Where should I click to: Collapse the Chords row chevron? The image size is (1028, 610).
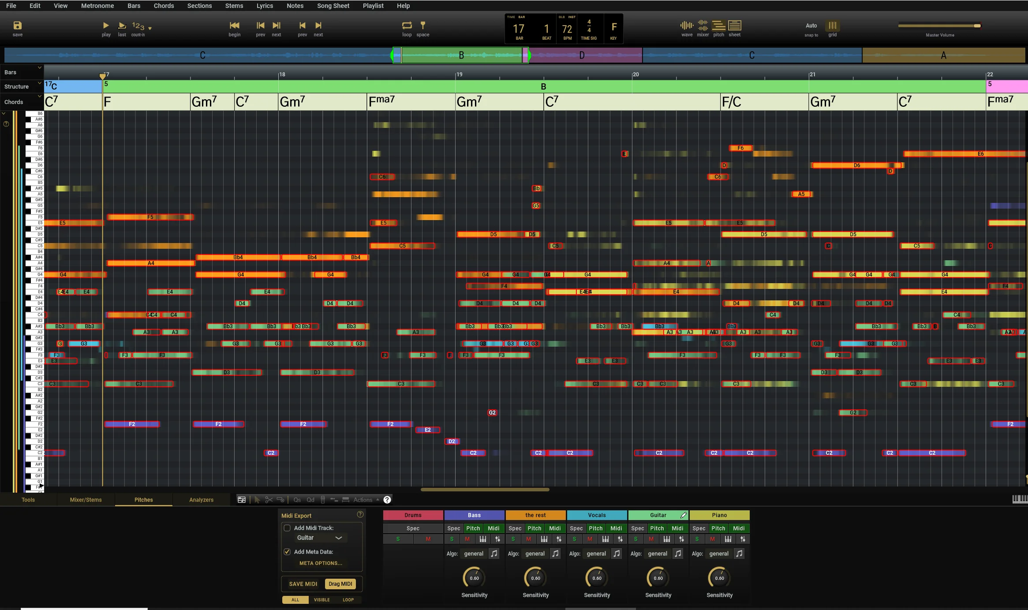39,96
